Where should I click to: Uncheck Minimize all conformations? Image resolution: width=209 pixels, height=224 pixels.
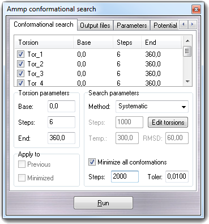pyautogui.click(x=92, y=162)
